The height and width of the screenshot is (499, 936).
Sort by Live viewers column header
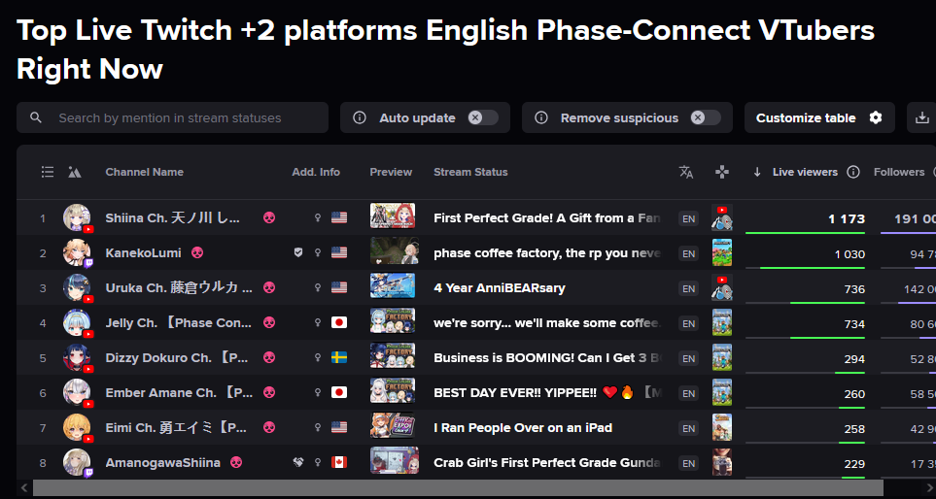pyautogui.click(x=805, y=172)
